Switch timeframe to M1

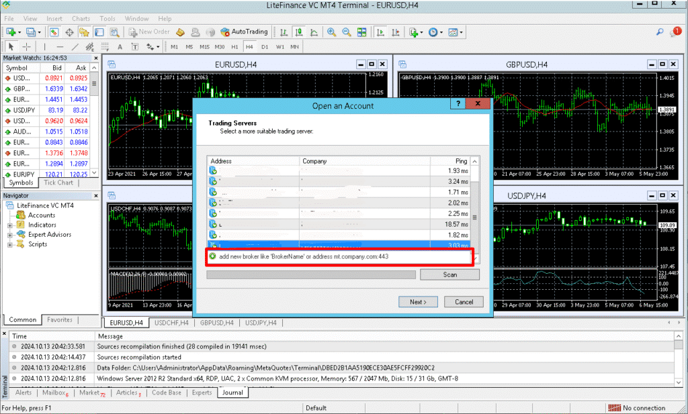click(x=174, y=46)
